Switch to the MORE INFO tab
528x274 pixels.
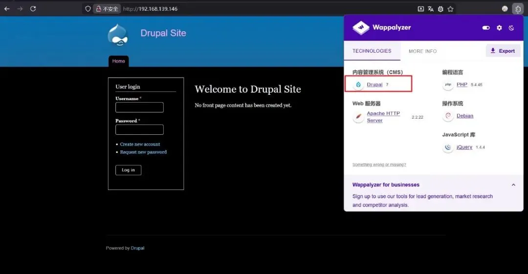tap(422, 51)
